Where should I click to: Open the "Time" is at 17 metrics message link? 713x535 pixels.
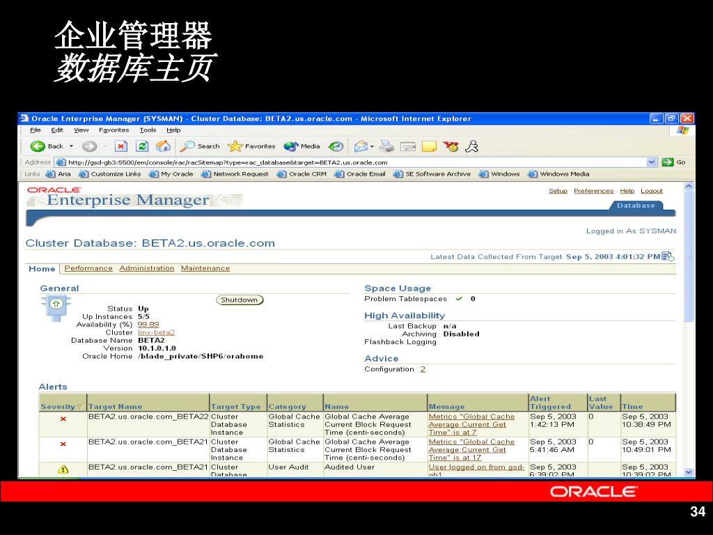(471, 449)
